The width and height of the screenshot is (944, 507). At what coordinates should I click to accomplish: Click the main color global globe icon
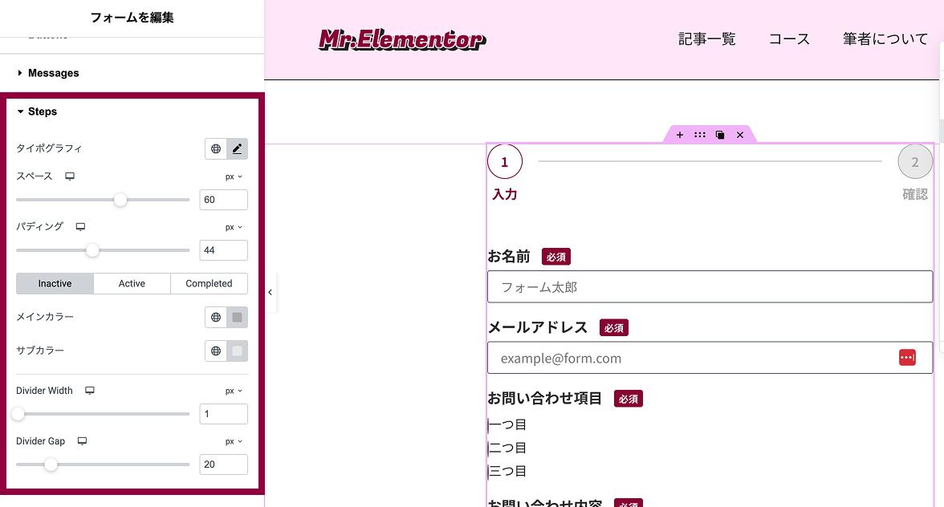pyautogui.click(x=216, y=318)
